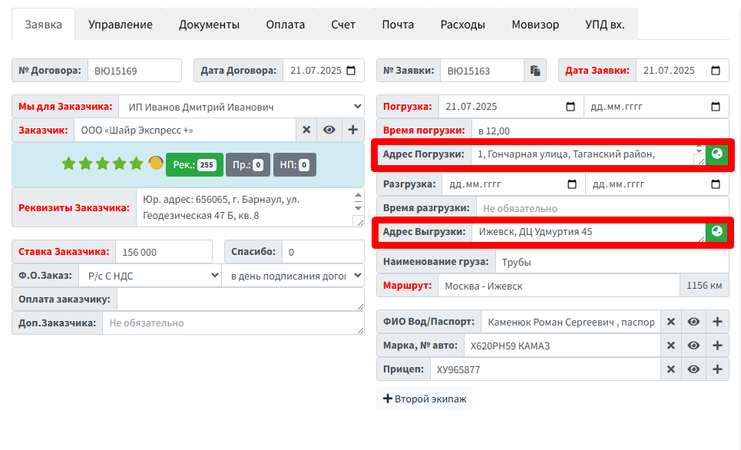741x450 pixels.
Task: Add new vehicle in Марка, № авто row
Action: pos(717,346)
